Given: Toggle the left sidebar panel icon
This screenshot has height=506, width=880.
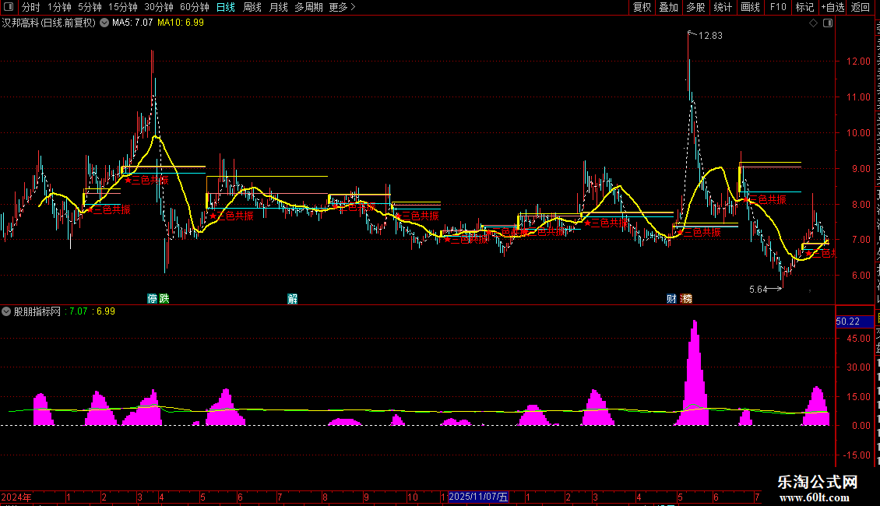Looking at the screenshot, I should 9,7.
